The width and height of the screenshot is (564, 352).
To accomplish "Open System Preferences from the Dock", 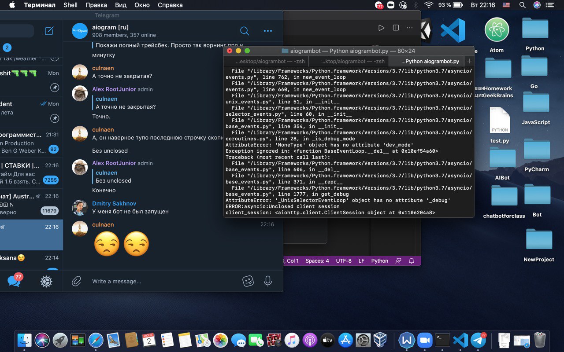I will (x=363, y=340).
